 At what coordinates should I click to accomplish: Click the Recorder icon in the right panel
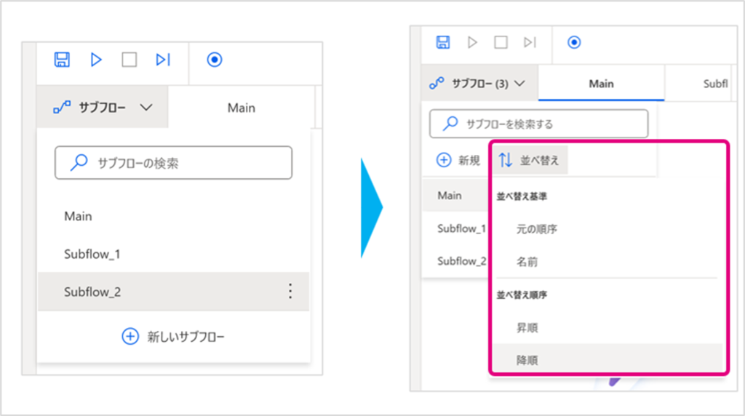pos(574,42)
